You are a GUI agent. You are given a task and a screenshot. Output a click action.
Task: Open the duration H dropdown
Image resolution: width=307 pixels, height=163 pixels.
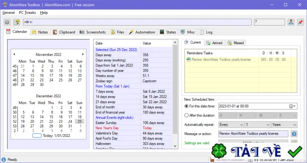pos(248,116)
